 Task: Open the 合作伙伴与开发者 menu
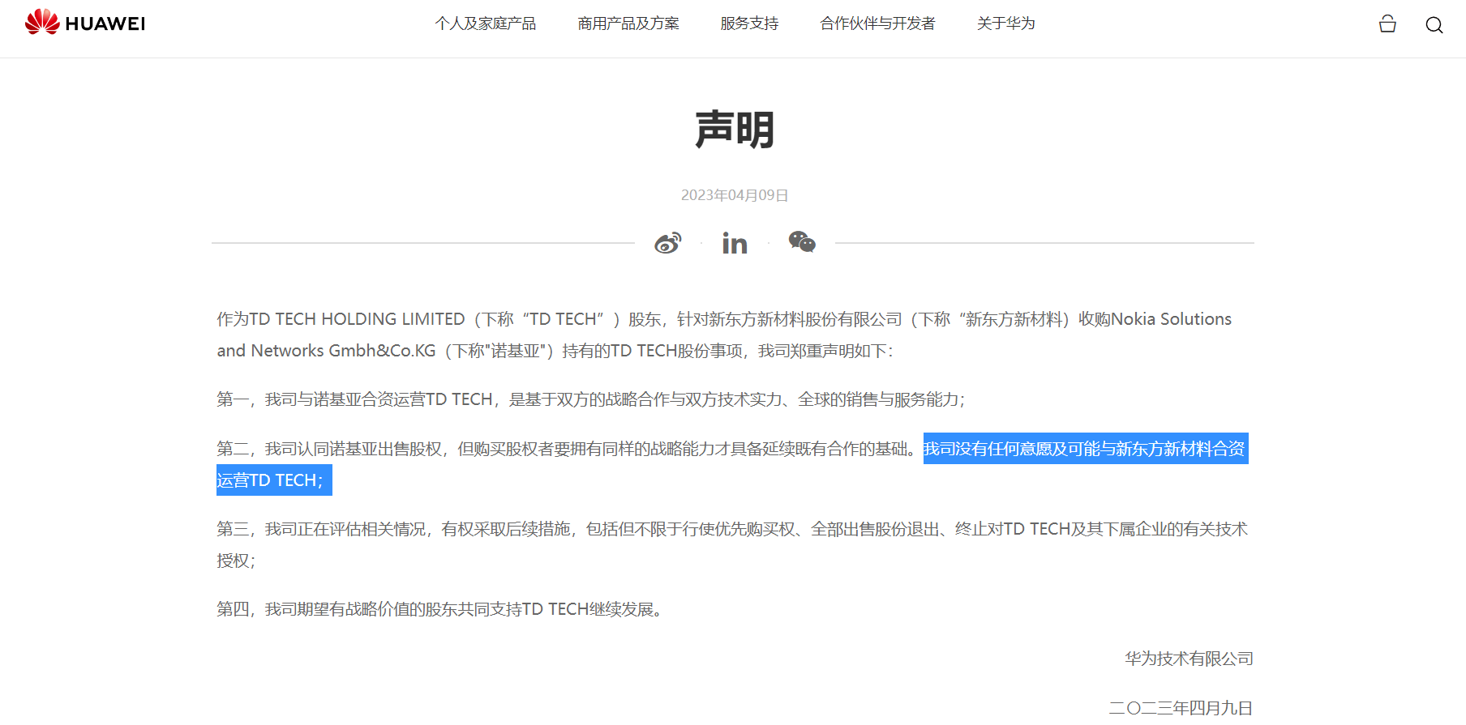point(877,23)
